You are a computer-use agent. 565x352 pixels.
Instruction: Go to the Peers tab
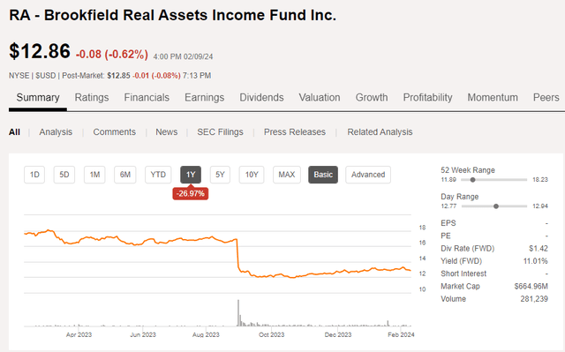click(546, 98)
